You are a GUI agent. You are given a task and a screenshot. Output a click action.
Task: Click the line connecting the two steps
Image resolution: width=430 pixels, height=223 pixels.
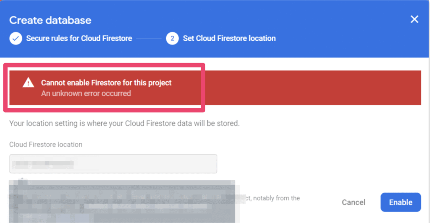(149, 39)
